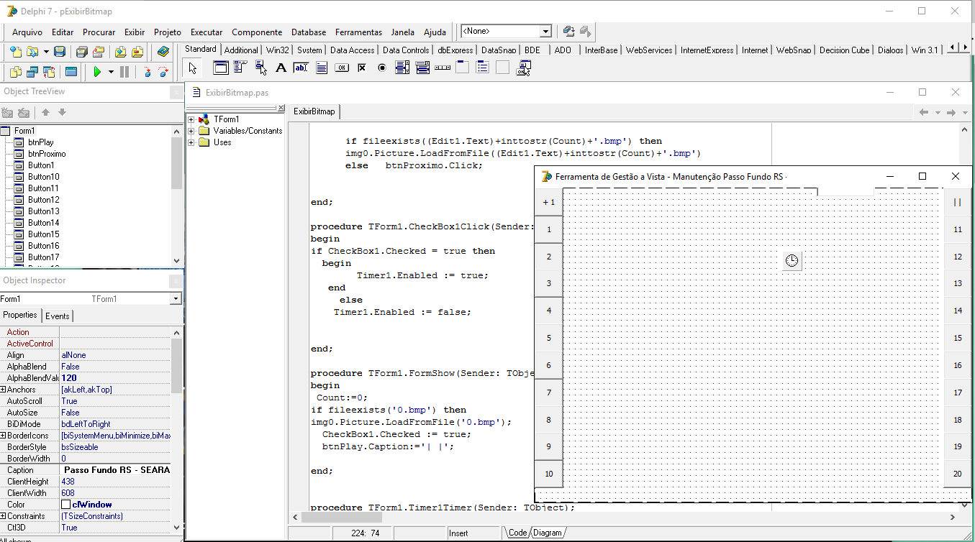Choose the MainMenu component icon
The height and width of the screenshot is (542, 975).
(240, 68)
